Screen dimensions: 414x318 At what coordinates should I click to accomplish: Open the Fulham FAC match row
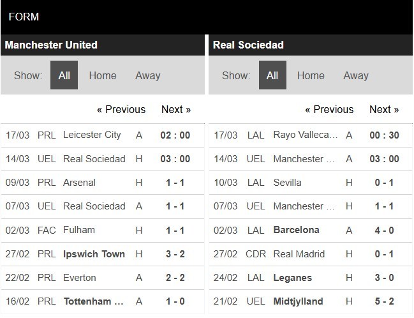(x=103, y=231)
